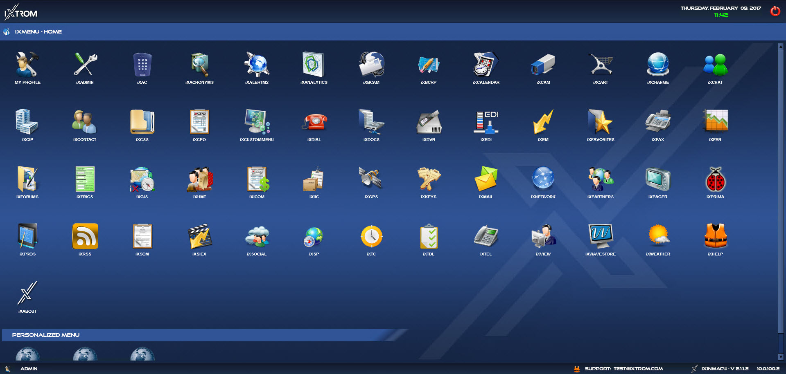This screenshot has width=786, height=374.
Task: Open iXPRIMA ladybug icon
Action: click(x=715, y=179)
